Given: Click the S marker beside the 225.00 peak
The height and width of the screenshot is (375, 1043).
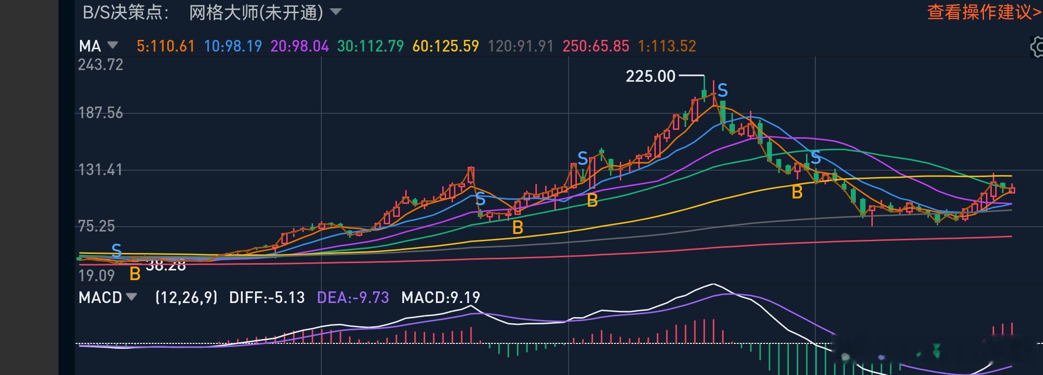Looking at the screenshot, I should click(x=723, y=90).
